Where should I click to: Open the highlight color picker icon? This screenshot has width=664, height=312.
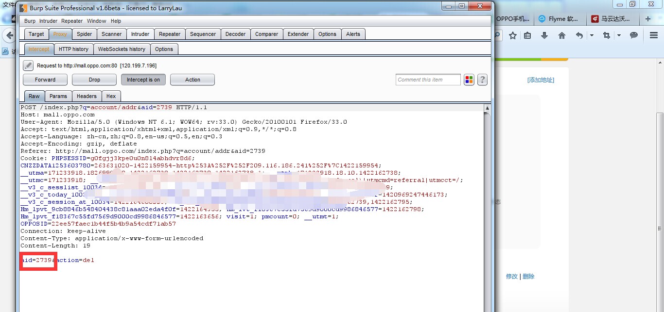tap(469, 80)
